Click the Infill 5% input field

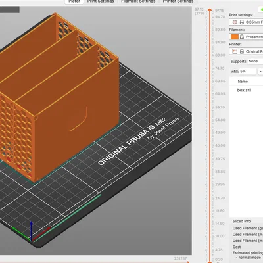[248, 72]
